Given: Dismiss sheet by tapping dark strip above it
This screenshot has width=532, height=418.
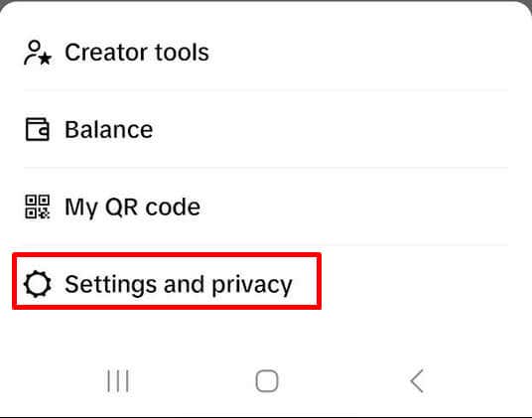Looking at the screenshot, I should tap(266, 1).
